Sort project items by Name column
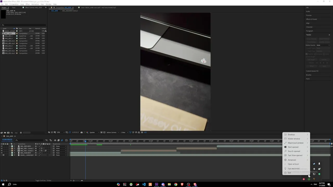This screenshot has width=333, height=187. [5, 29]
